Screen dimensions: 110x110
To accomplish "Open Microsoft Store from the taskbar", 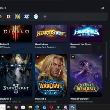I will click(23, 107).
